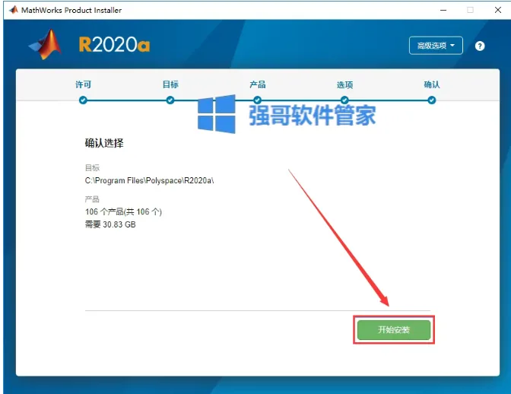This screenshot has height=394, width=511.
Task: Click the gray 产品 label above the product count
Action: coord(92,199)
